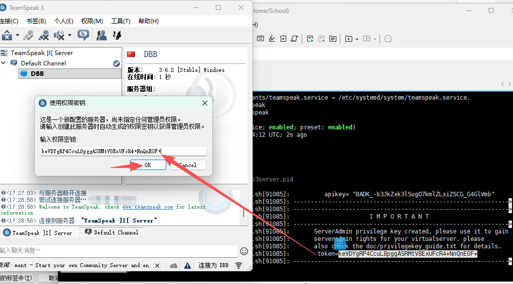The width and height of the screenshot is (513, 284).
Task: Click the chat bubble icon in terminal toolbar
Action: coord(388,39)
